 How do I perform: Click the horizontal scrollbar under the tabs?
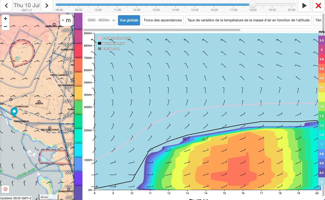pyautogui.click(x=162, y=30)
